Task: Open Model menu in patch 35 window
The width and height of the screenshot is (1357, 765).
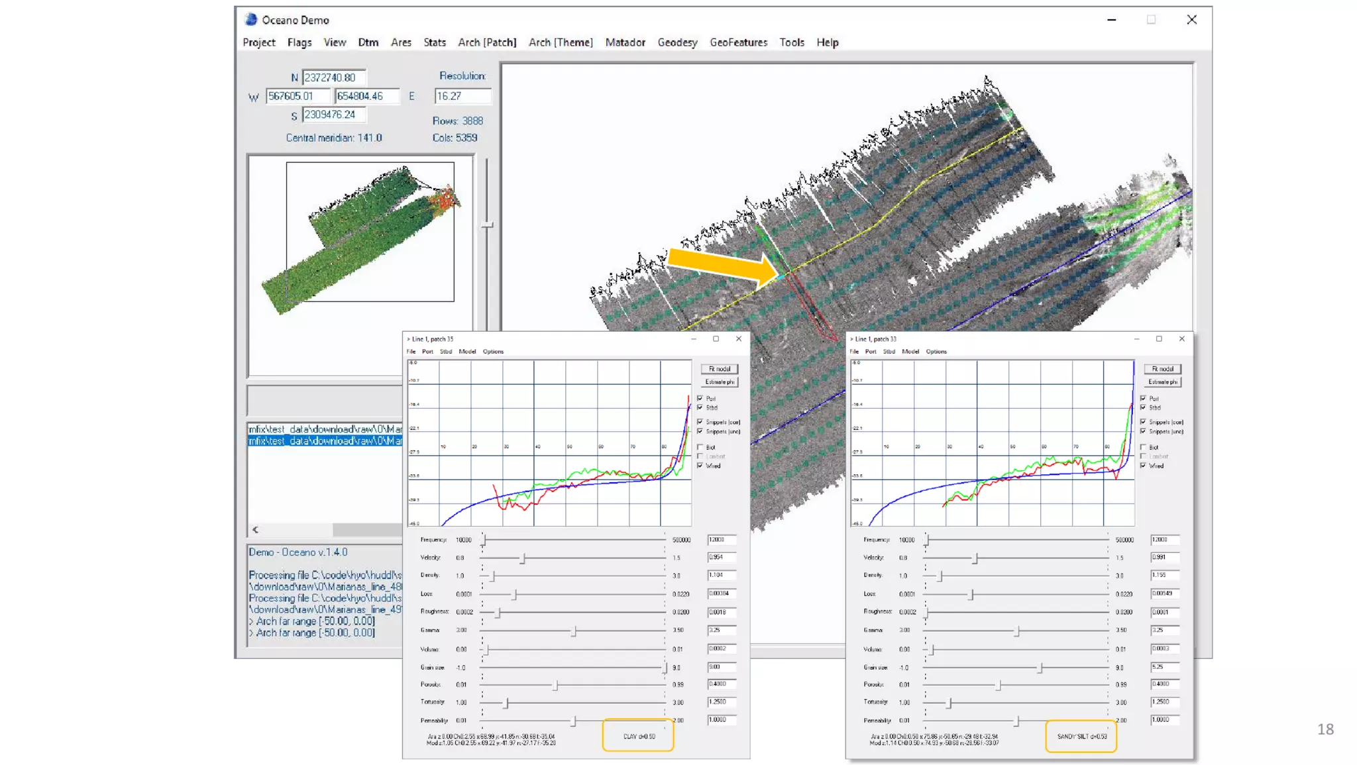Action: pos(467,352)
